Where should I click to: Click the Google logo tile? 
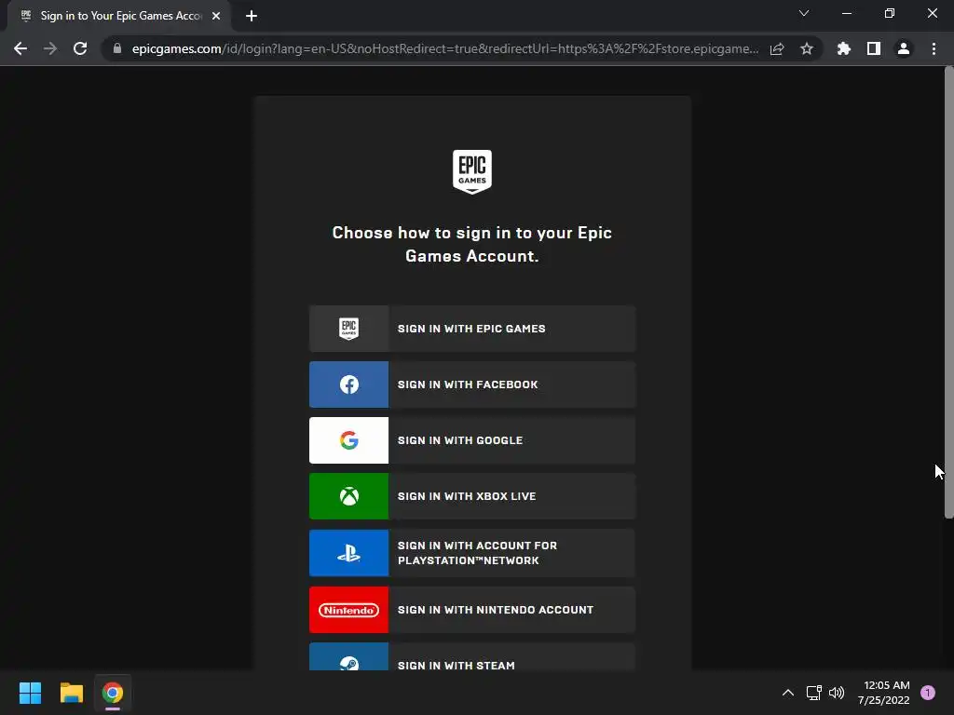pos(348,440)
